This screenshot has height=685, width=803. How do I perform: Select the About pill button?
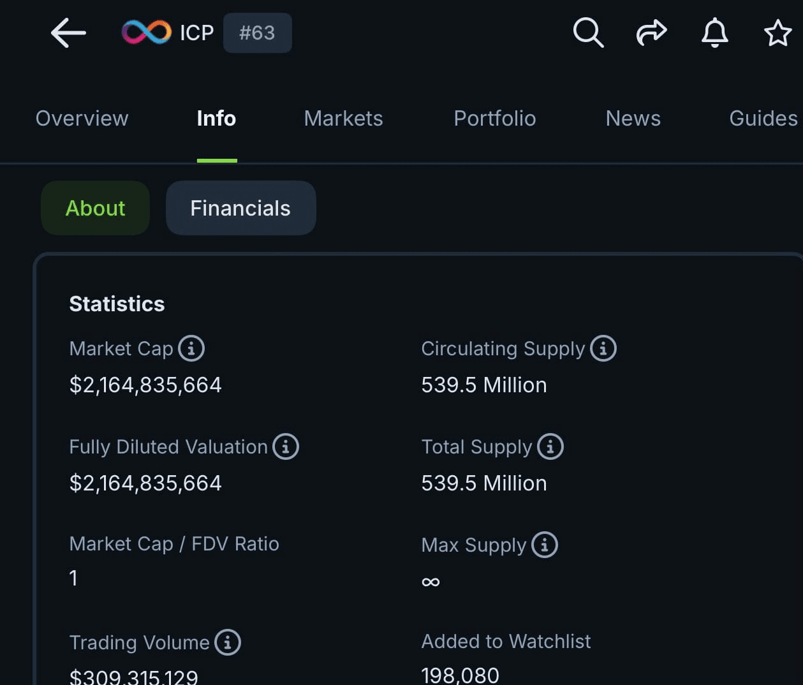[95, 208]
